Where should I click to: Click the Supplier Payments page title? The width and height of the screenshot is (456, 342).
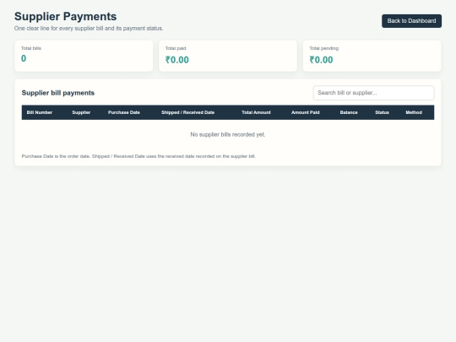coord(65,16)
